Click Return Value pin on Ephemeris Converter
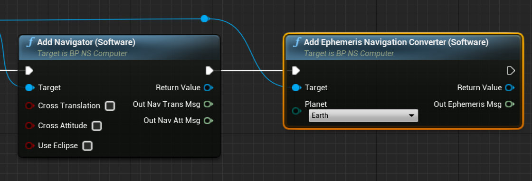The width and height of the screenshot is (532, 181). point(509,87)
